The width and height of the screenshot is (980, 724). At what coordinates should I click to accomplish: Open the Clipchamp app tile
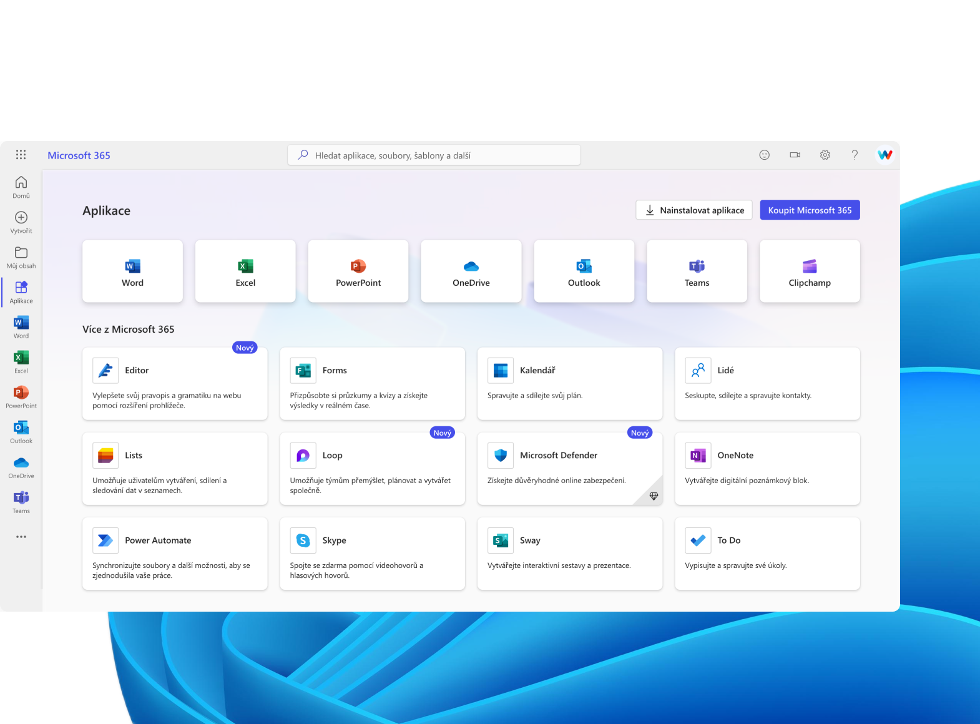810,271
